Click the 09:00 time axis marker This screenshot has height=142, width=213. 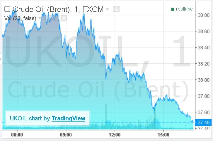click(x=66, y=135)
